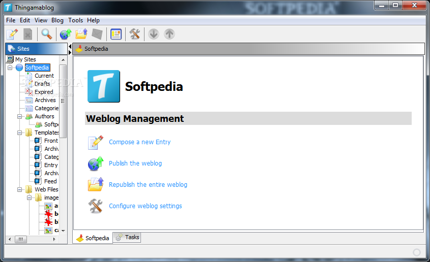The width and height of the screenshot is (430, 262).
Task: Collapse the Templates tree node
Action: click(x=19, y=133)
